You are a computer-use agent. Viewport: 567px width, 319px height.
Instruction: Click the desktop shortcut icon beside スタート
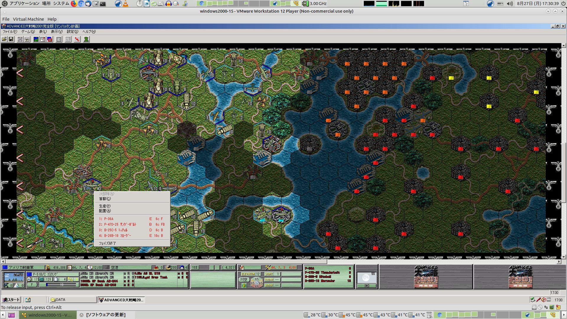pyautogui.click(x=28, y=300)
